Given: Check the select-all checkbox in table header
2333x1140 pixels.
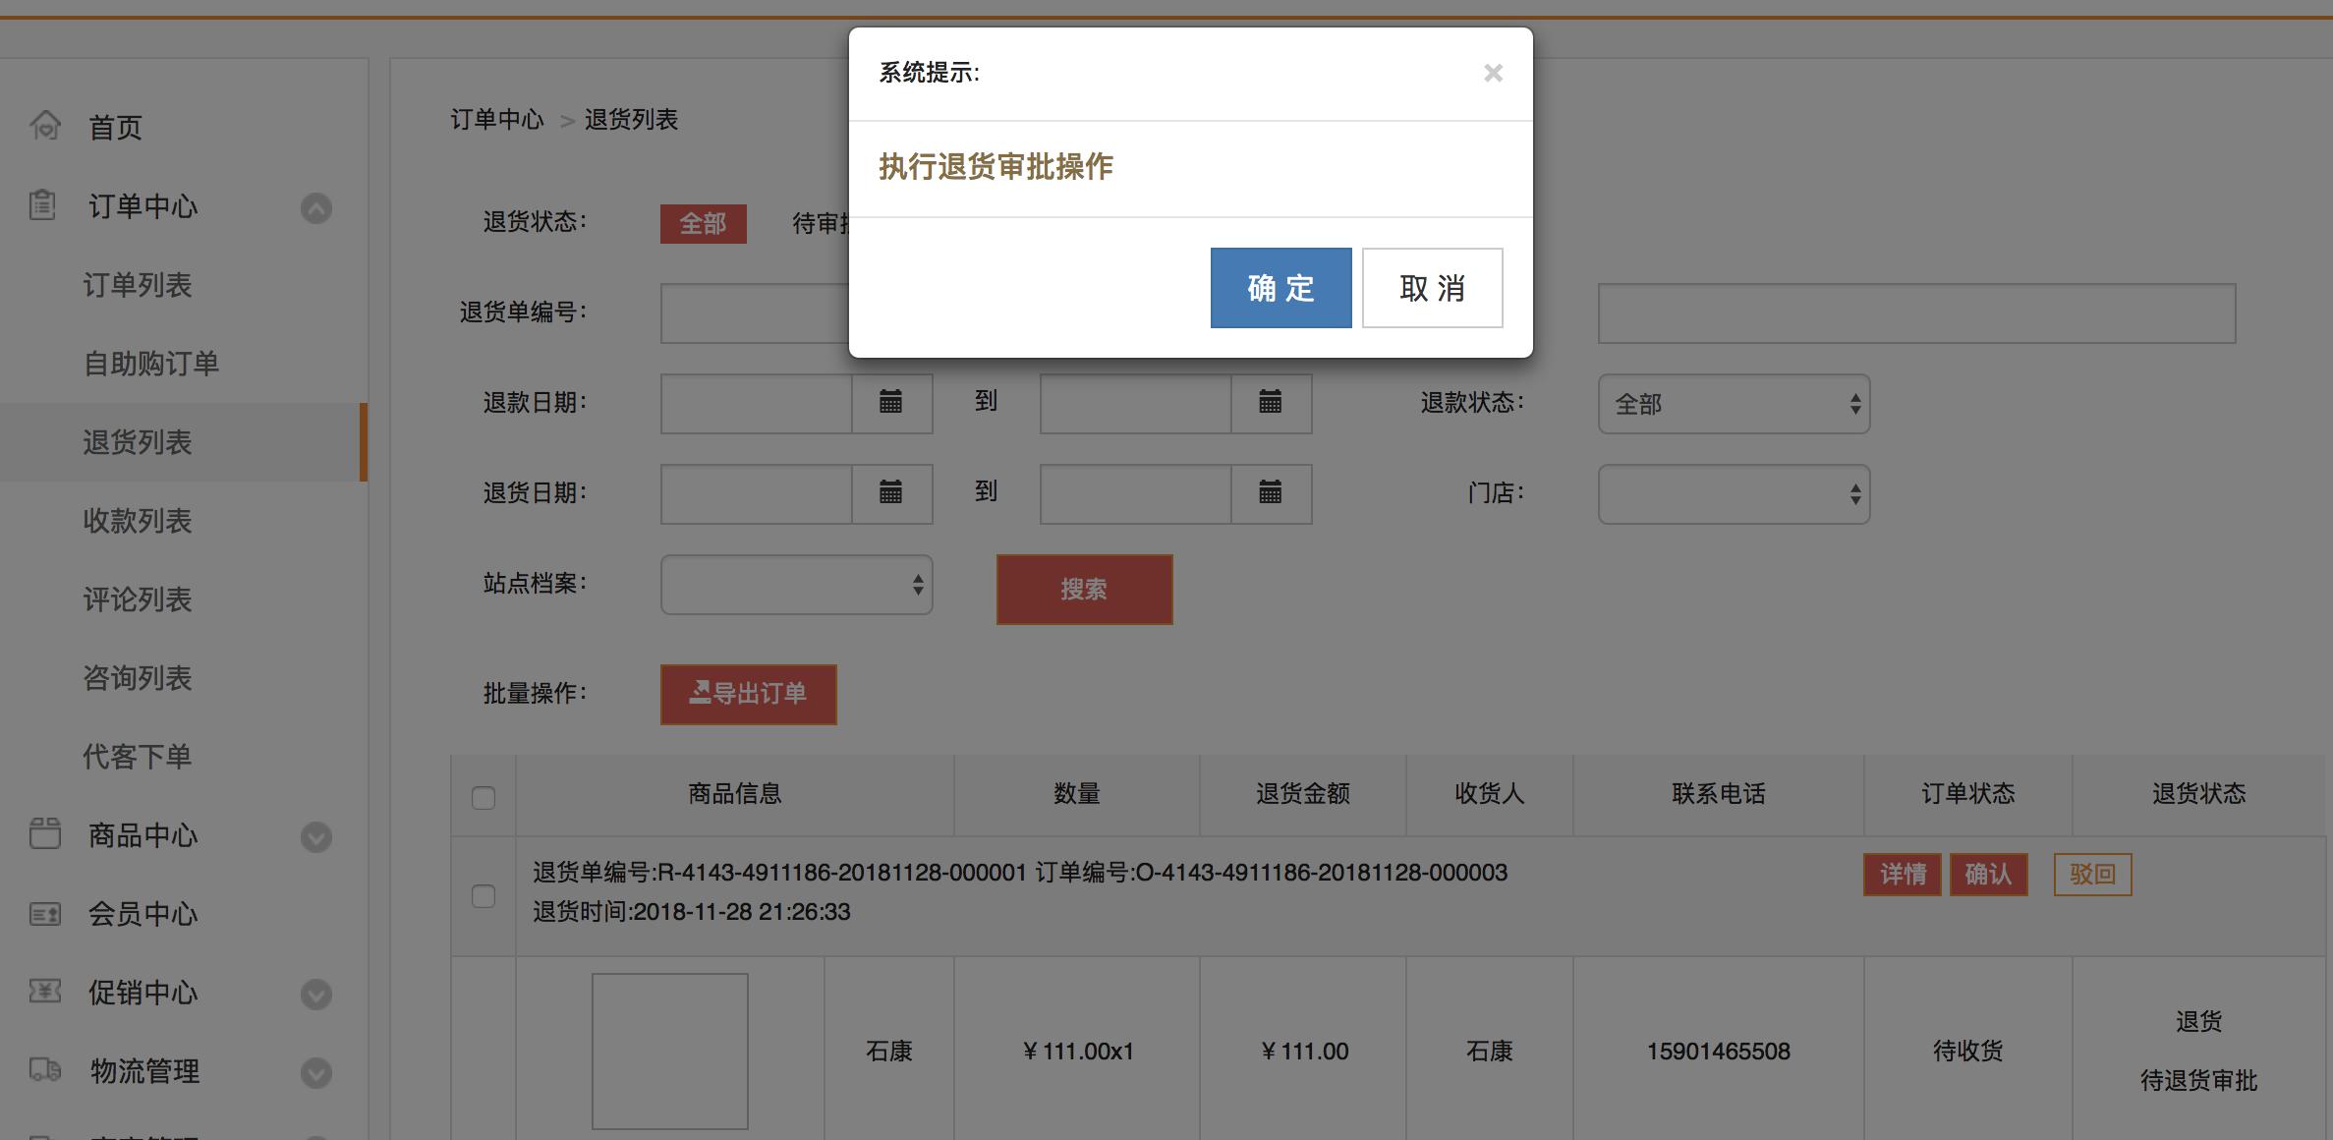Looking at the screenshot, I should coord(484,800).
